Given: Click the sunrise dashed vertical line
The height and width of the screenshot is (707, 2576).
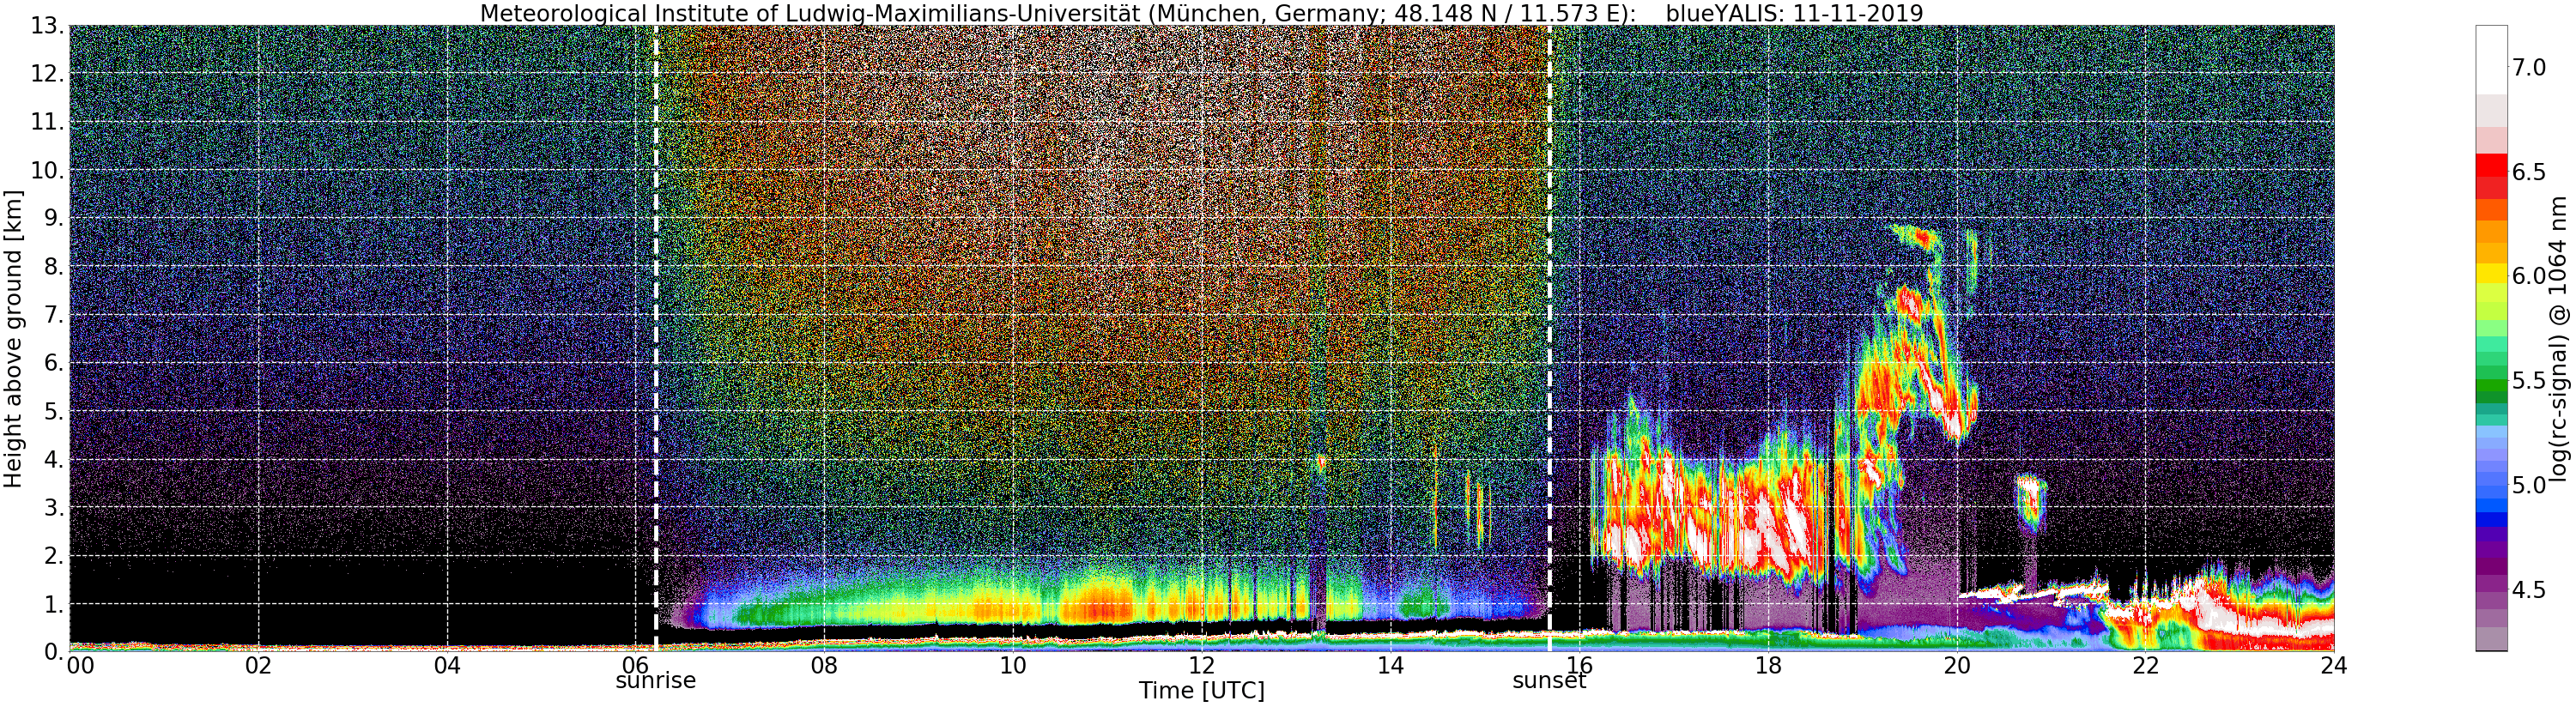Looking at the screenshot, I should click(x=655, y=338).
